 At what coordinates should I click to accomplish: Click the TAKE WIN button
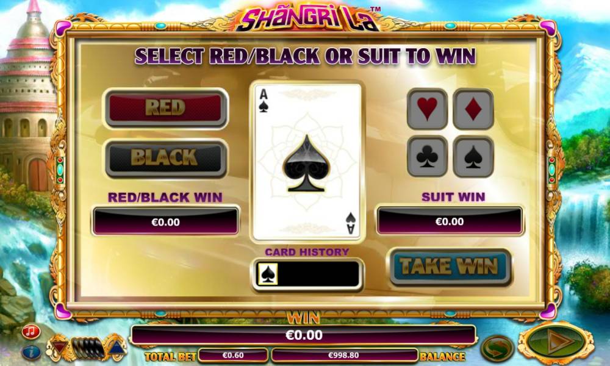[x=450, y=267]
